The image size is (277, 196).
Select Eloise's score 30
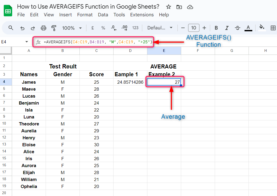96,145
